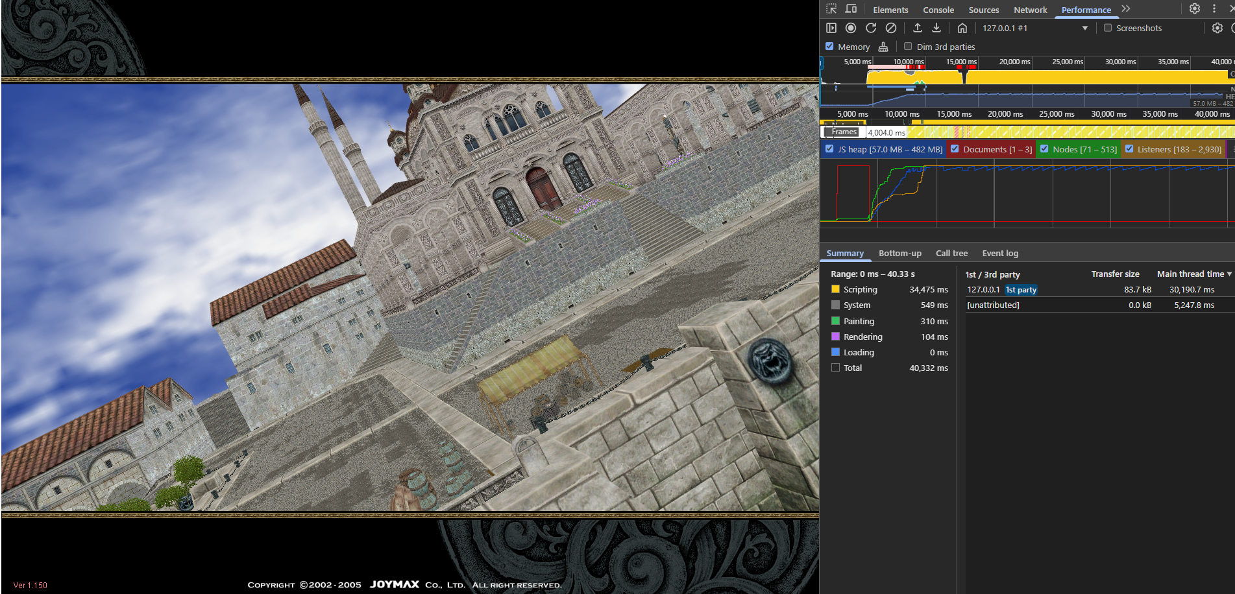Click the 1st party badge
Screen dimensions: 1235x594
point(1021,290)
